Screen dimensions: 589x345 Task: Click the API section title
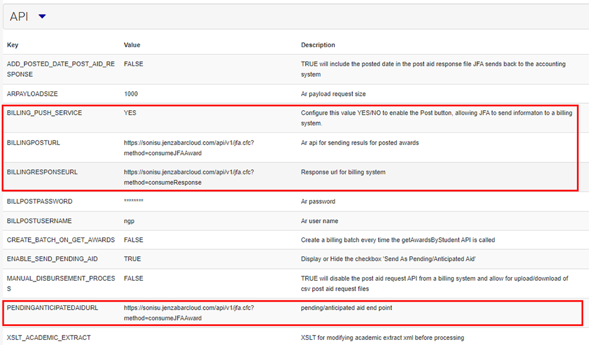pos(19,16)
